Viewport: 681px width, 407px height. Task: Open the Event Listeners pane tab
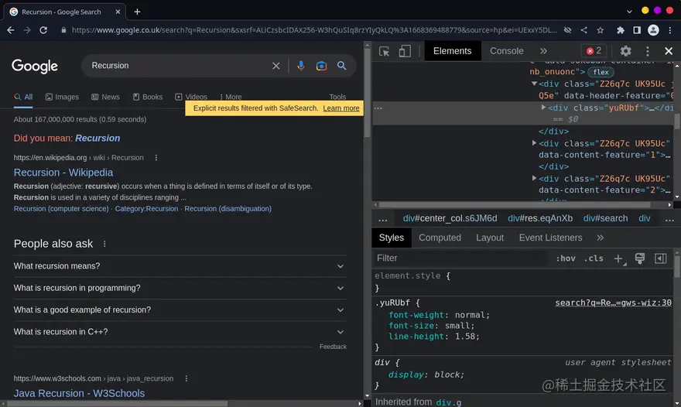550,238
